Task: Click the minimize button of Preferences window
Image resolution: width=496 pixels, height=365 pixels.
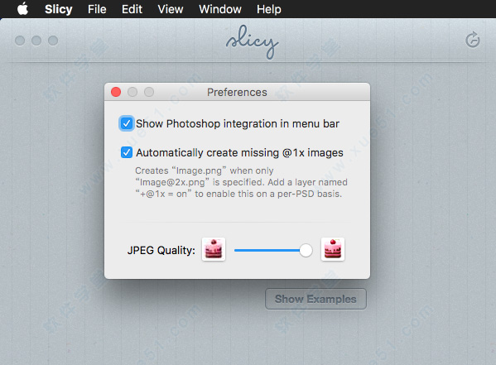Action: 132,92
